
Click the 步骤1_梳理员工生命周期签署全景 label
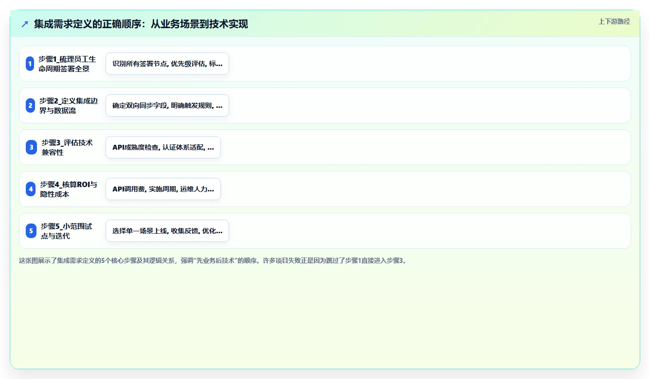click(67, 64)
